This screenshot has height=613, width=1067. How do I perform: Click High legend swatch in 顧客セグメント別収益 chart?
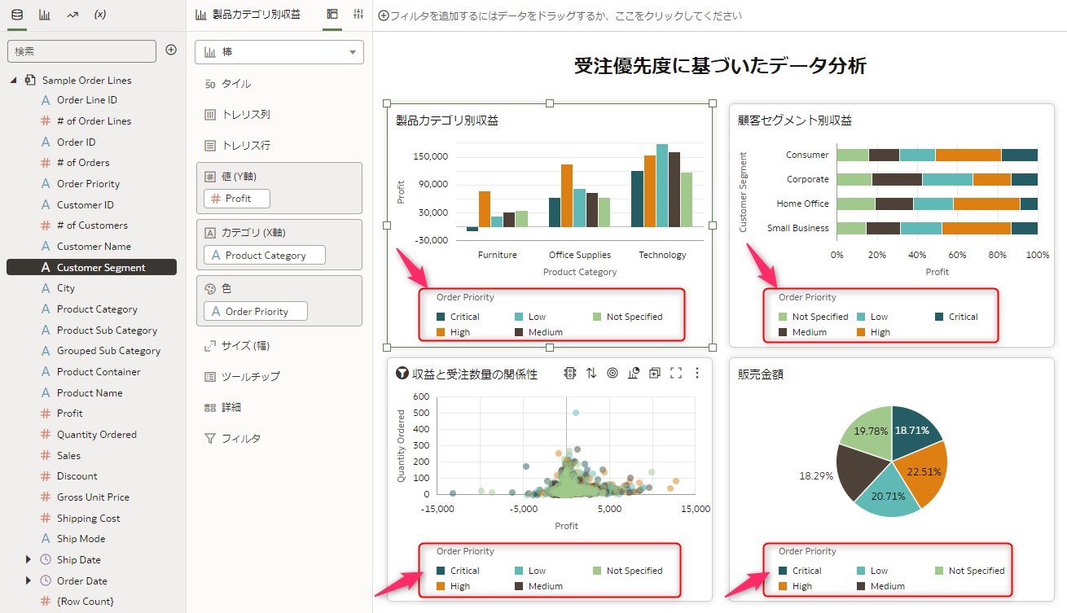click(x=862, y=332)
